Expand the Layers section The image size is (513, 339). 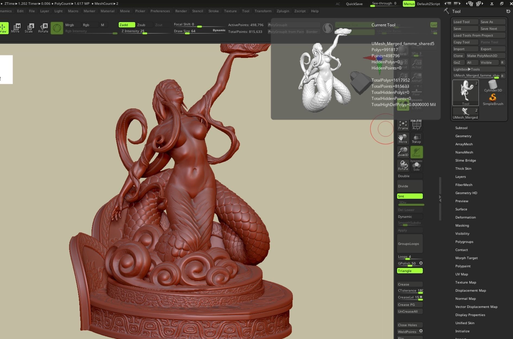460,177
